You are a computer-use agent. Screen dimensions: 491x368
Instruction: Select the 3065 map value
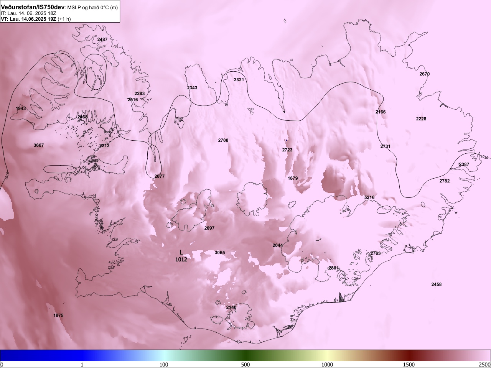click(x=220, y=253)
